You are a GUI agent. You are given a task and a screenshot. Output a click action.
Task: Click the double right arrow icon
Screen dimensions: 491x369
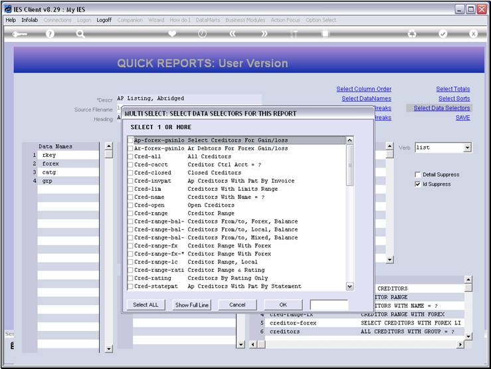264,33
